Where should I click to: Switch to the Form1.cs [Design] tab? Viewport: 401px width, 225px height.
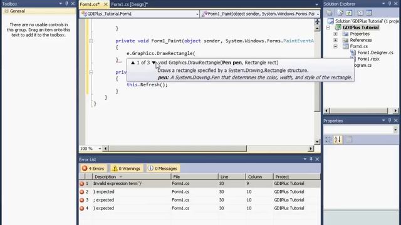point(130,4)
